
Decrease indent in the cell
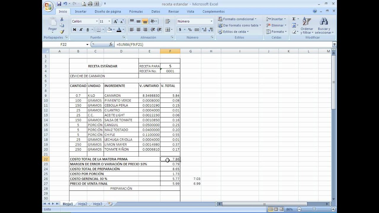(x=153, y=30)
